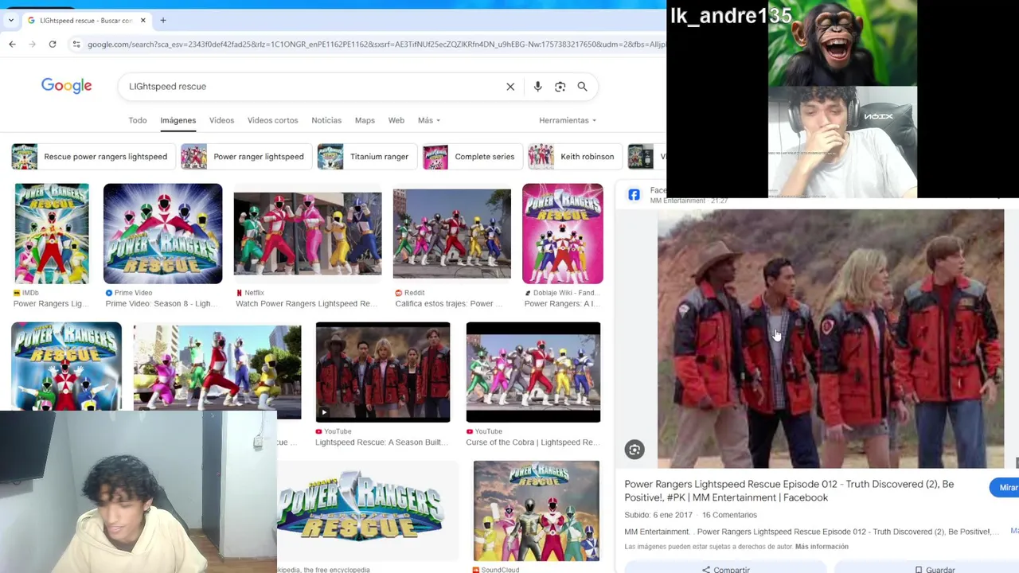This screenshot has height=573, width=1019.
Task: Open the Season Built YouTube video thumbnail
Action: (x=383, y=372)
